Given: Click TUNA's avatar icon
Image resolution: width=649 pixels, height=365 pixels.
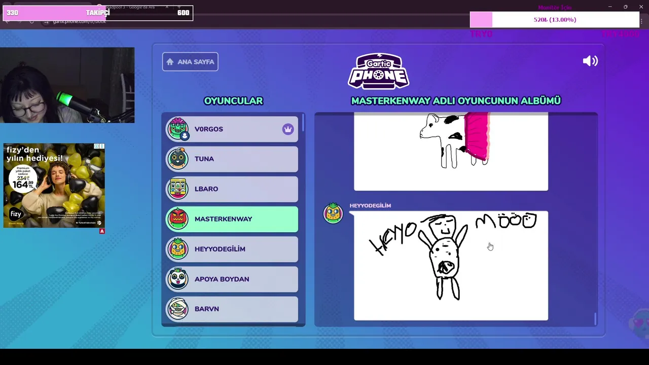Looking at the screenshot, I should coord(178,159).
